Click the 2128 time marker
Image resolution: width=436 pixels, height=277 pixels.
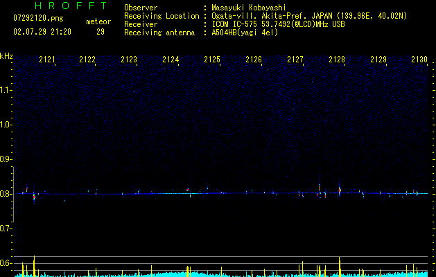[337, 60]
